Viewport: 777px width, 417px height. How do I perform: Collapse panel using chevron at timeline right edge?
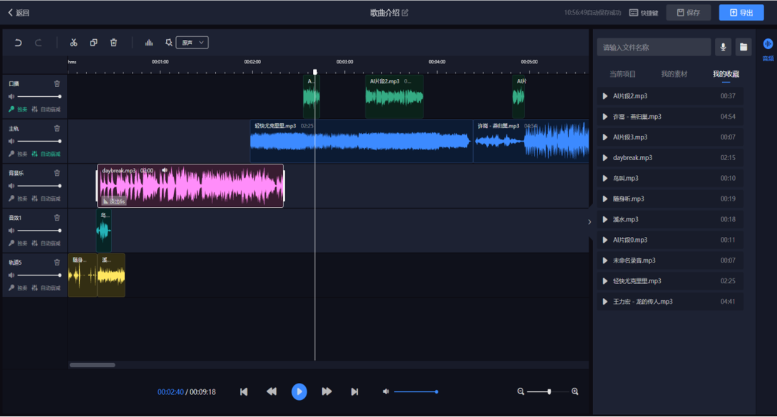click(590, 222)
